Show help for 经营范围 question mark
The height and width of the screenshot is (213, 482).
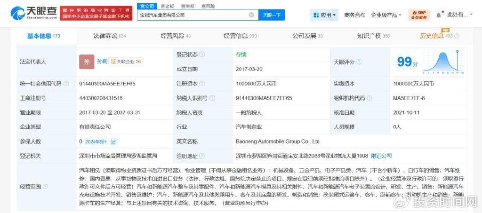[45, 186]
